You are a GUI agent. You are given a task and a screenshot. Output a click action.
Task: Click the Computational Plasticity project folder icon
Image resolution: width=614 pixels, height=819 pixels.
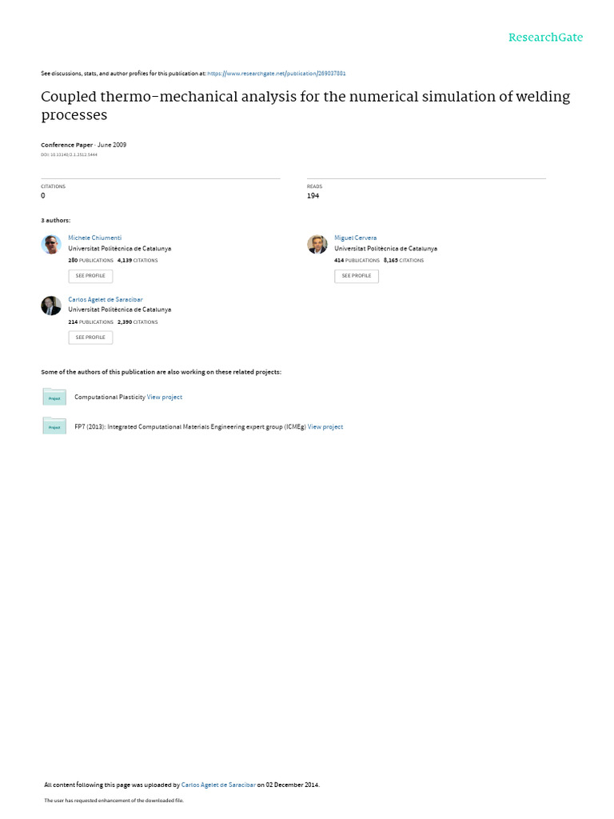click(54, 397)
